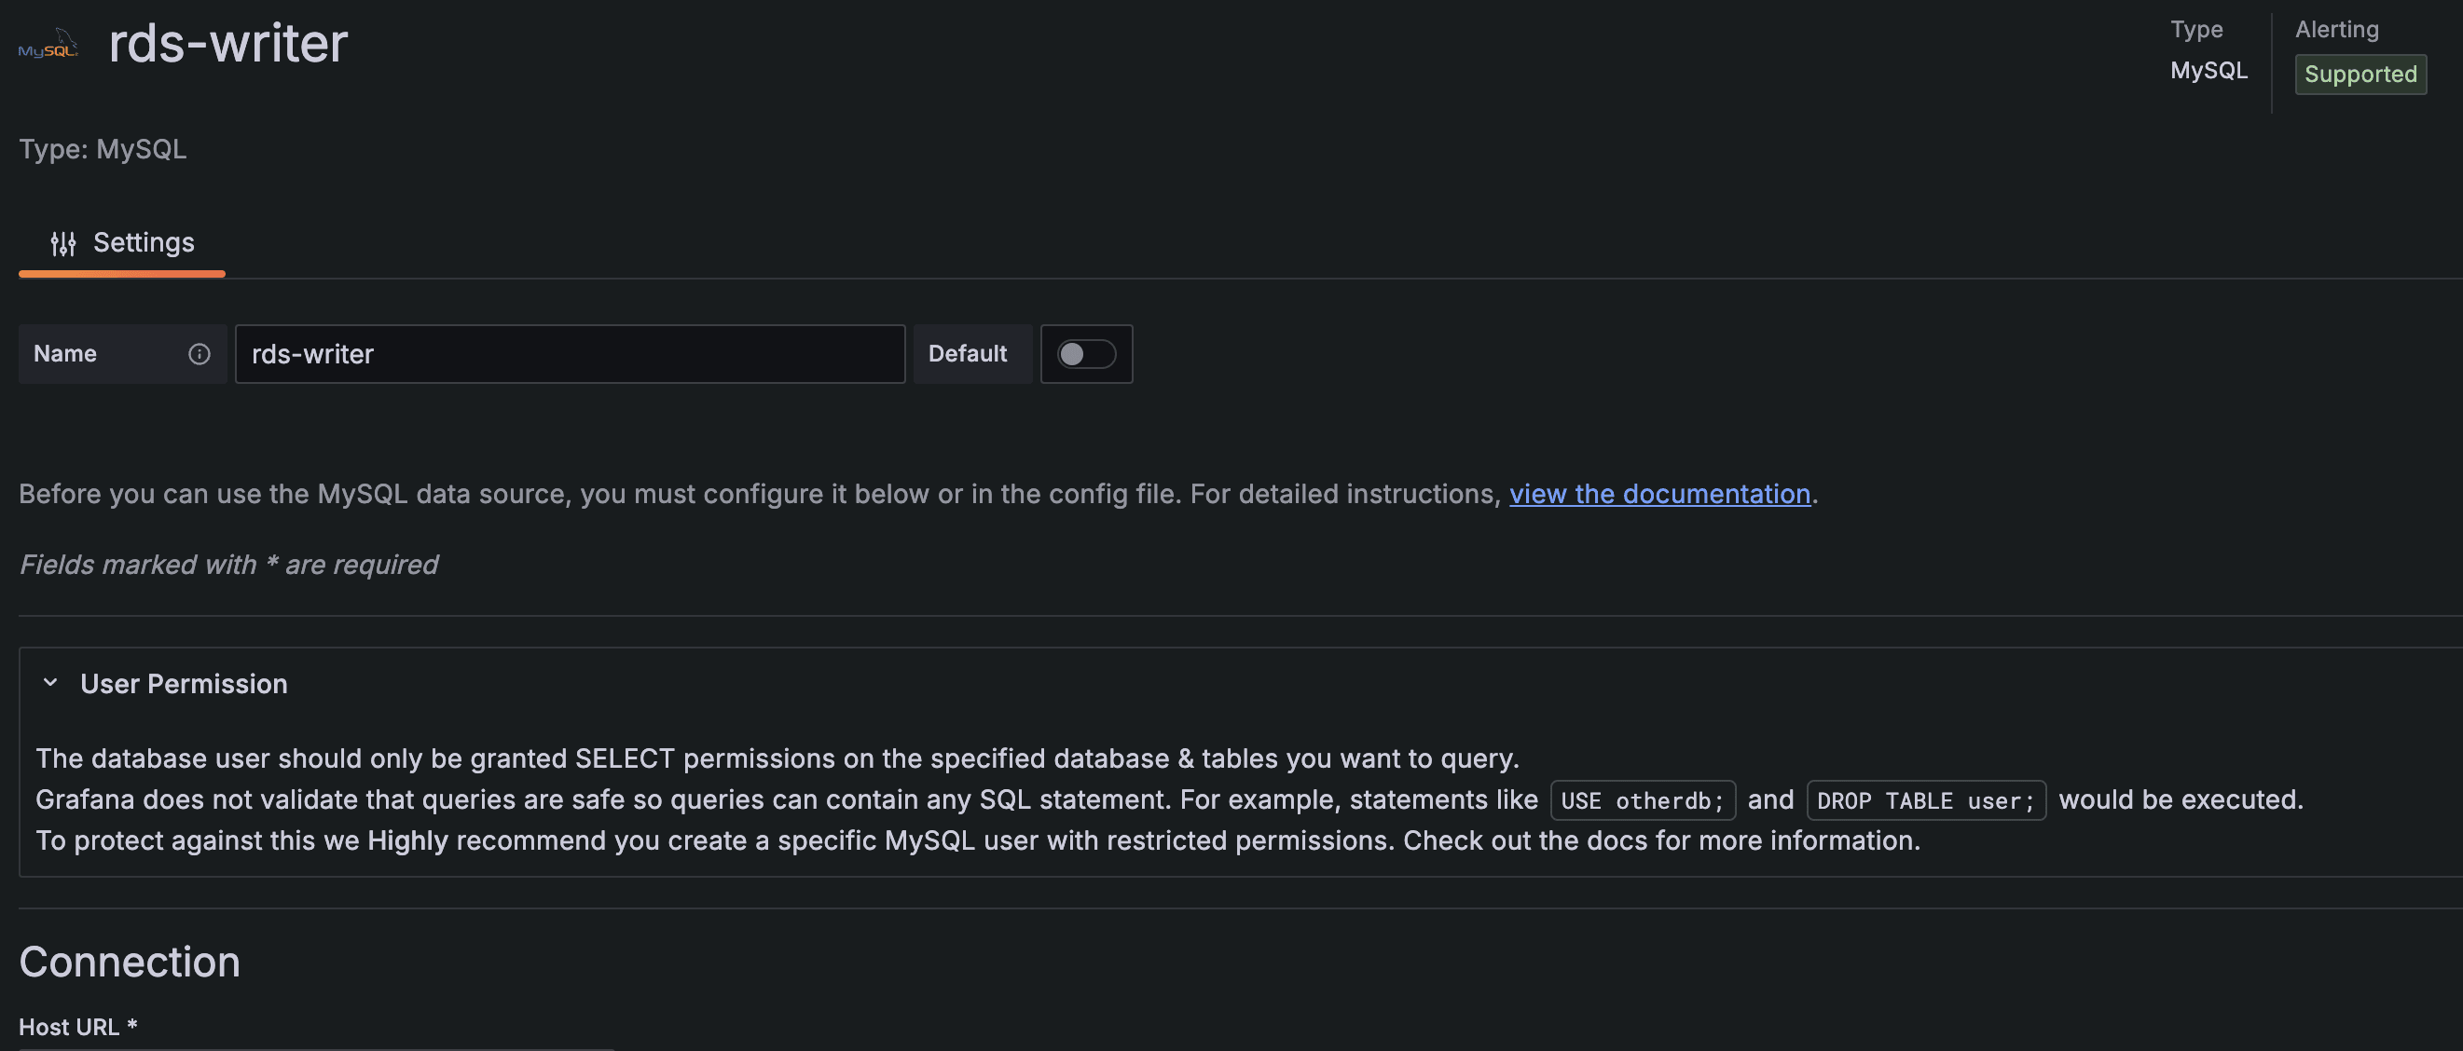Click the DROP TABLE user; code snippet
The width and height of the screenshot is (2463, 1051).
click(x=1925, y=799)
